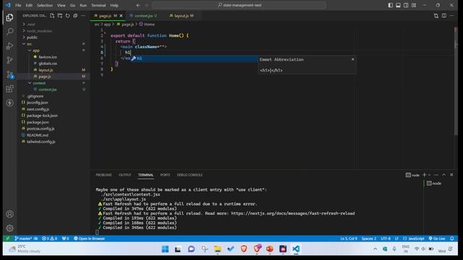Go to line via Ln 5, Col 9
The width and height of the screenshot is (463, 260).
click(349, 238)
